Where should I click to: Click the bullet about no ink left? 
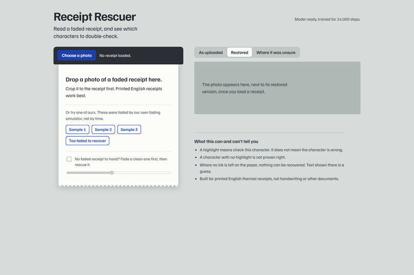tap(272, 168)
